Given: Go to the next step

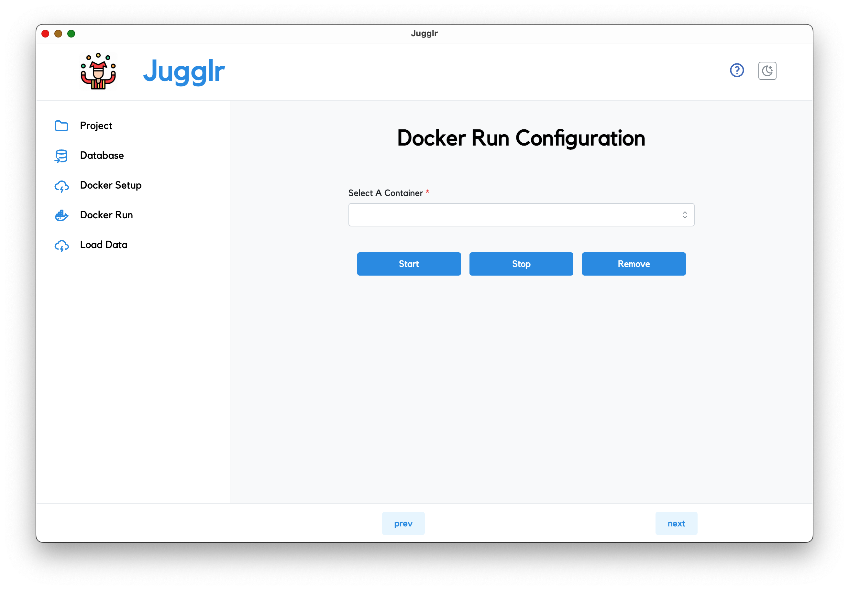Looking at the screenshot, I should pyautogui.click(x=676, y=523).
